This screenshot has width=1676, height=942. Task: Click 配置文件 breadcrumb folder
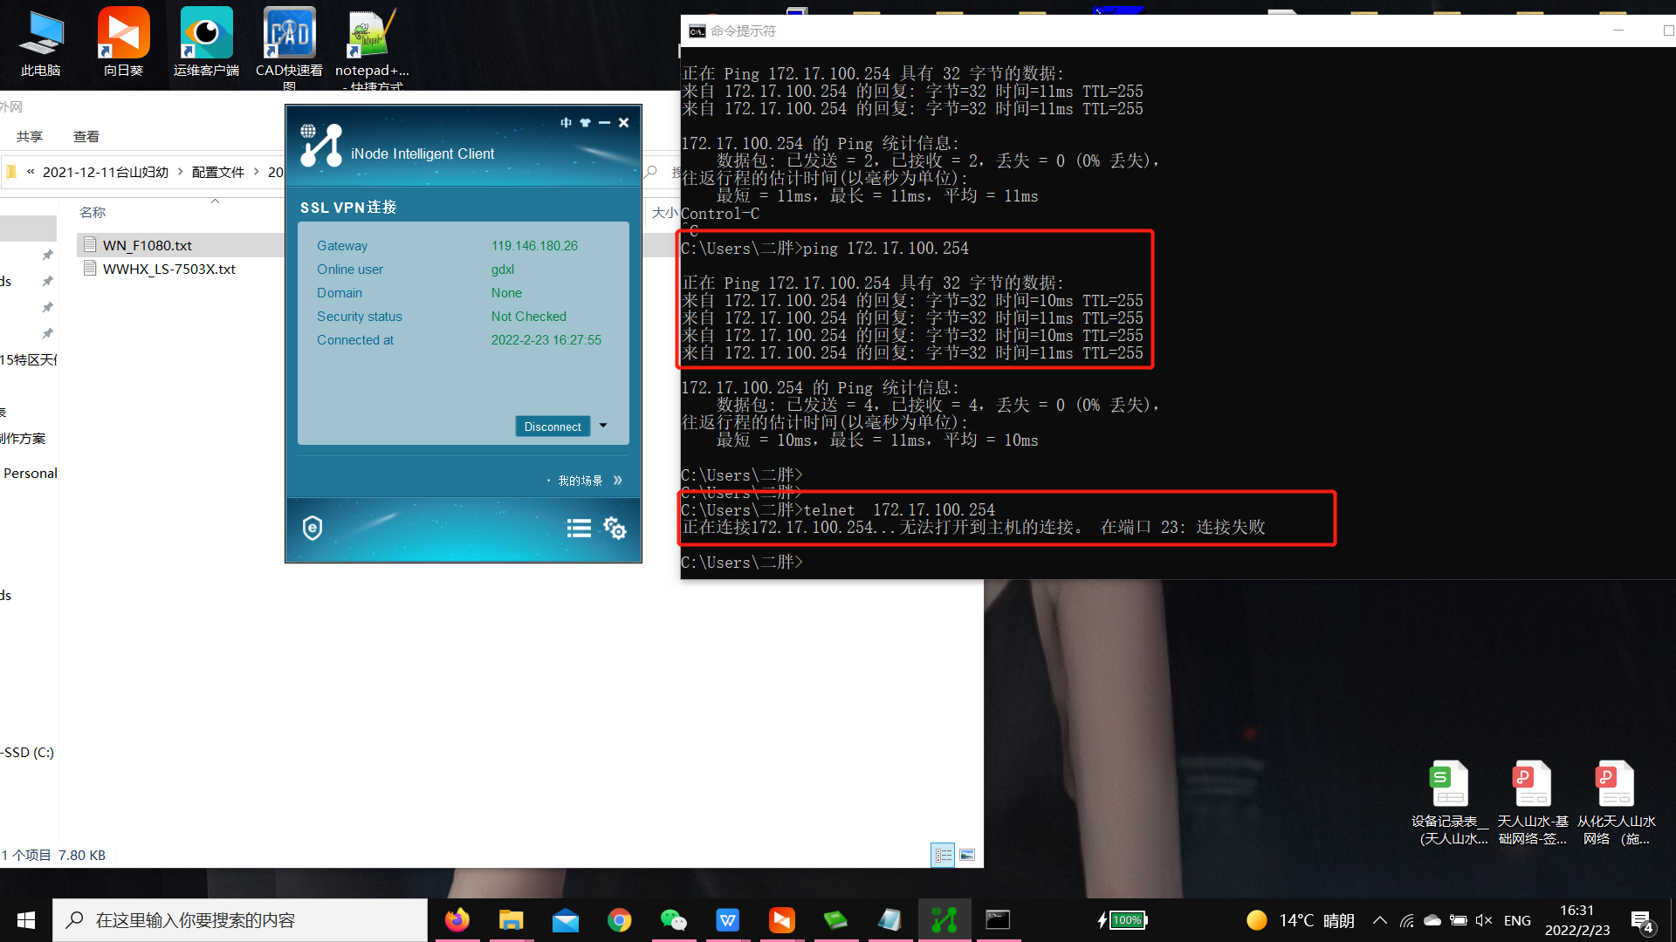217,172
